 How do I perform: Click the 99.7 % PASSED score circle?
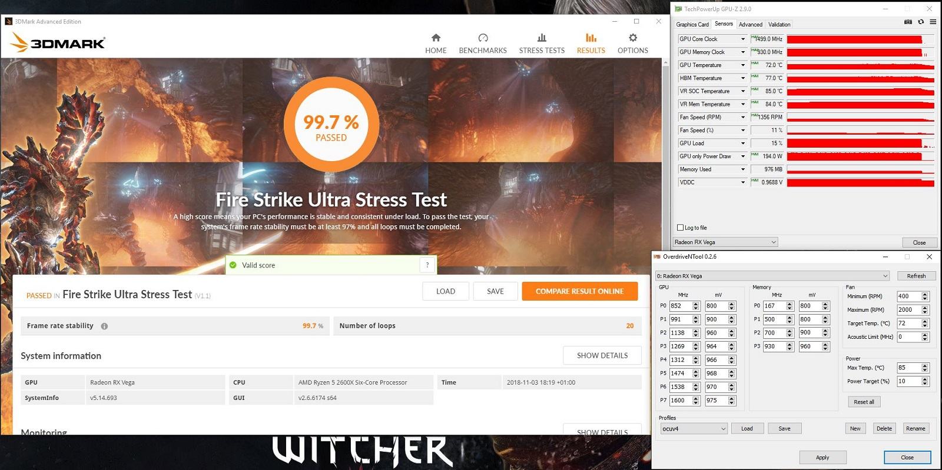[331, 124]
